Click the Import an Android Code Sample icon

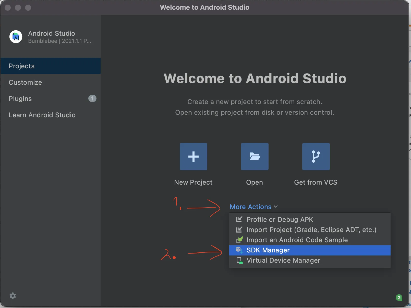click(x=239, y=240)
